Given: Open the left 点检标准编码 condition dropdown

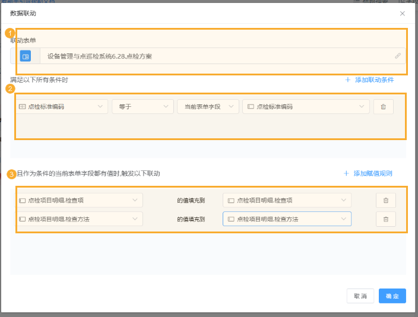Looking at the screenshot, I should click(61, 107).
